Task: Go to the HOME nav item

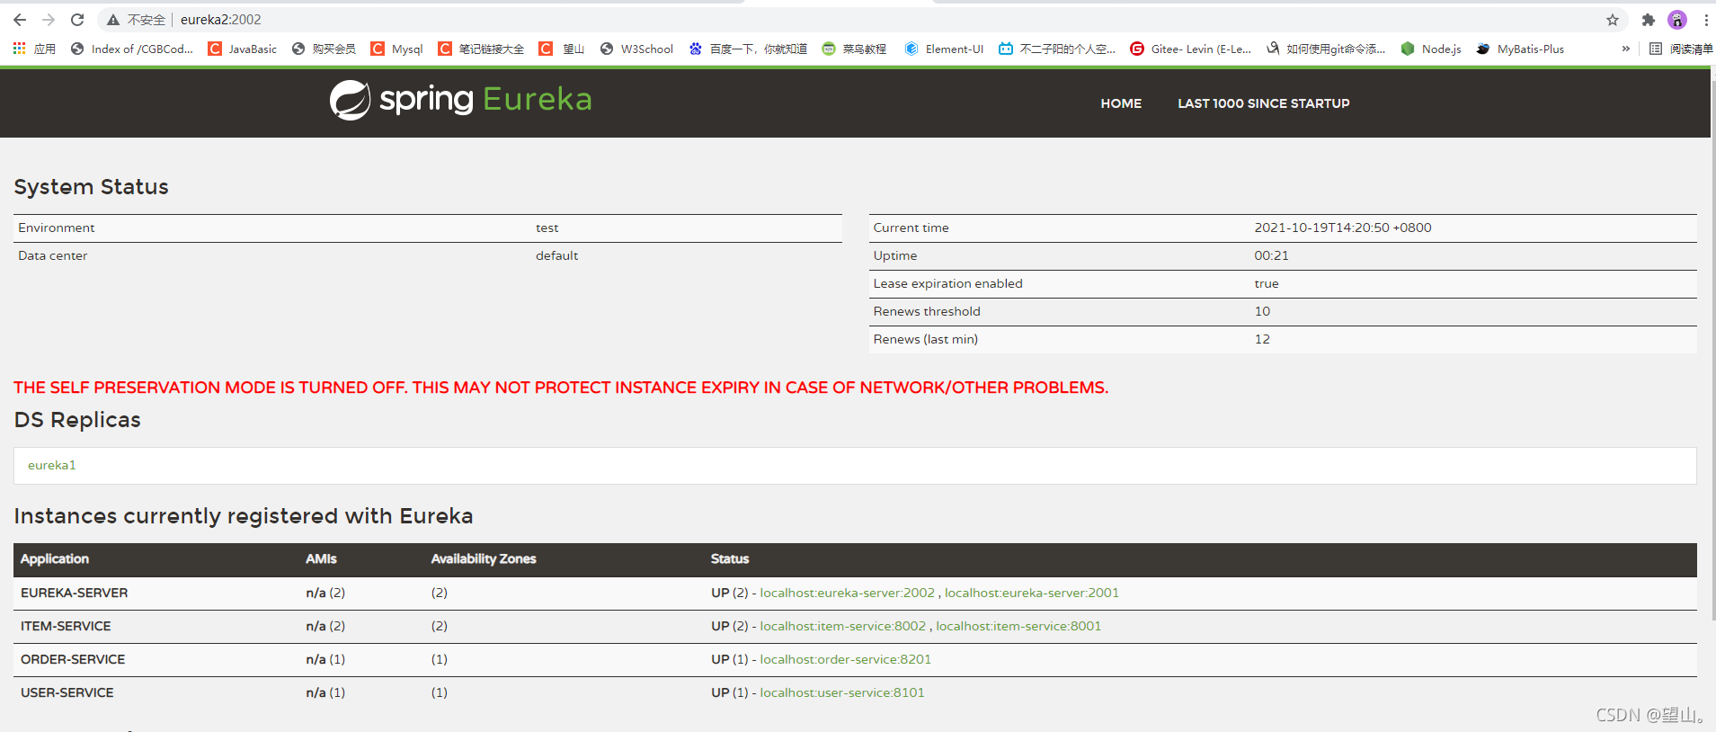Action: pos(1121,103)
